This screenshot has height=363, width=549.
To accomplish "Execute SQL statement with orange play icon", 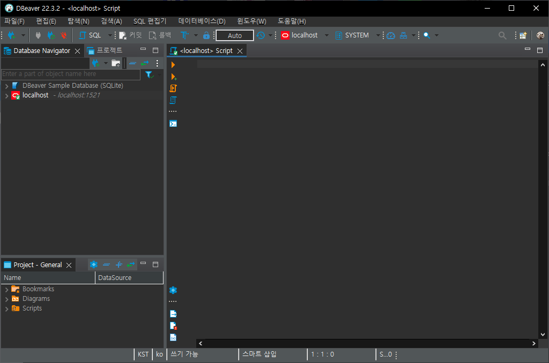I will (173, 65).
